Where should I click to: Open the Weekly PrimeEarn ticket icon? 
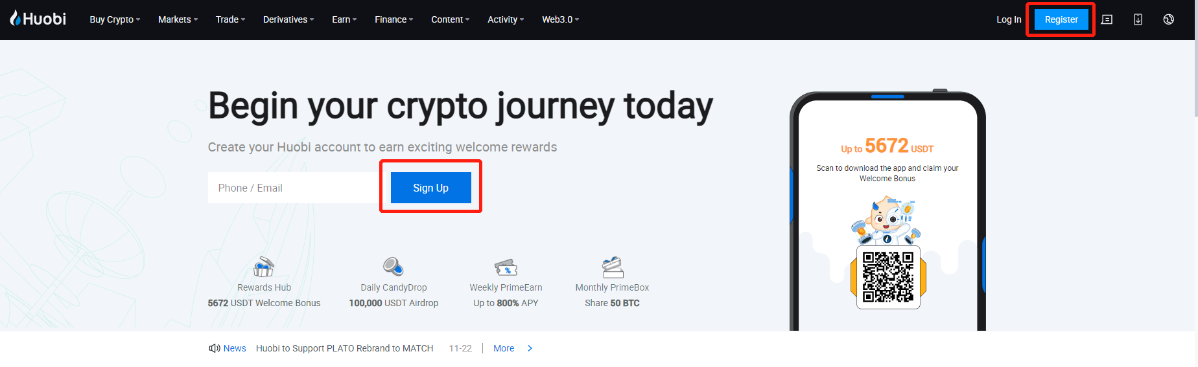(506, 267)
